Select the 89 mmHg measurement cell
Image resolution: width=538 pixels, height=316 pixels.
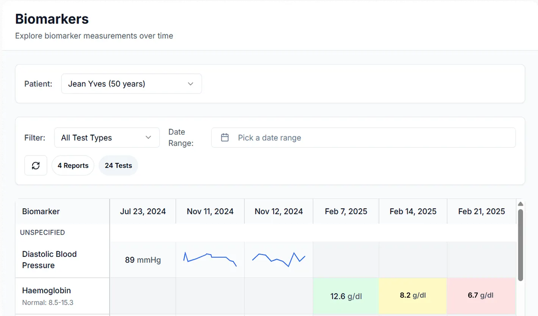pos(142,260)
